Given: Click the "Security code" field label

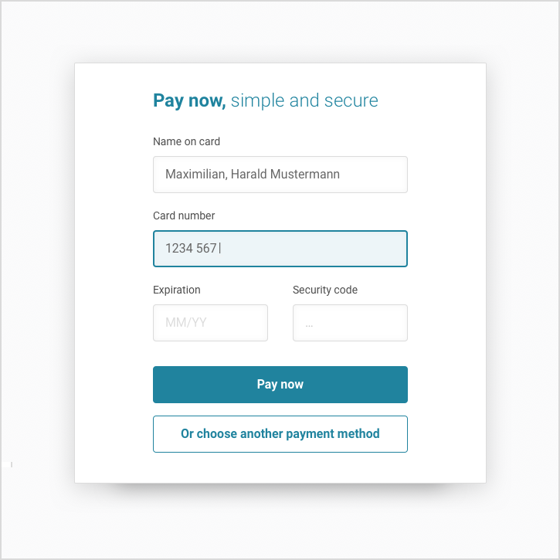Looking at the screenshot, I should (325, 290).
